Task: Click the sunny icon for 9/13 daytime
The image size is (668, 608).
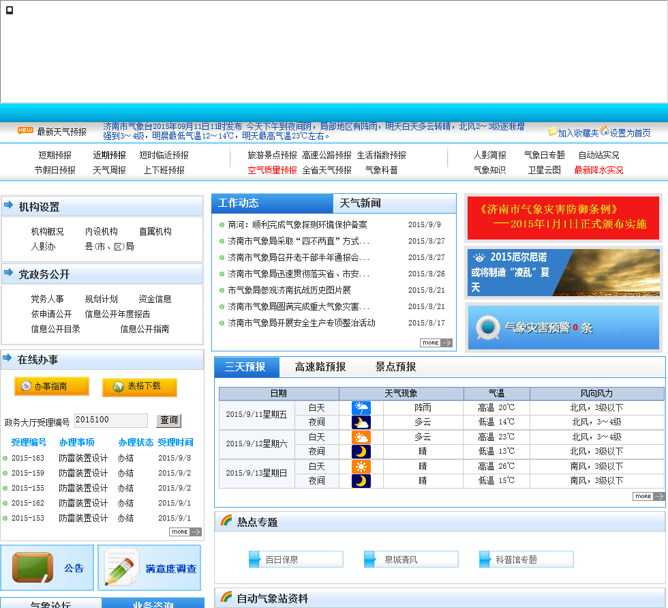Action: point(361,467)
